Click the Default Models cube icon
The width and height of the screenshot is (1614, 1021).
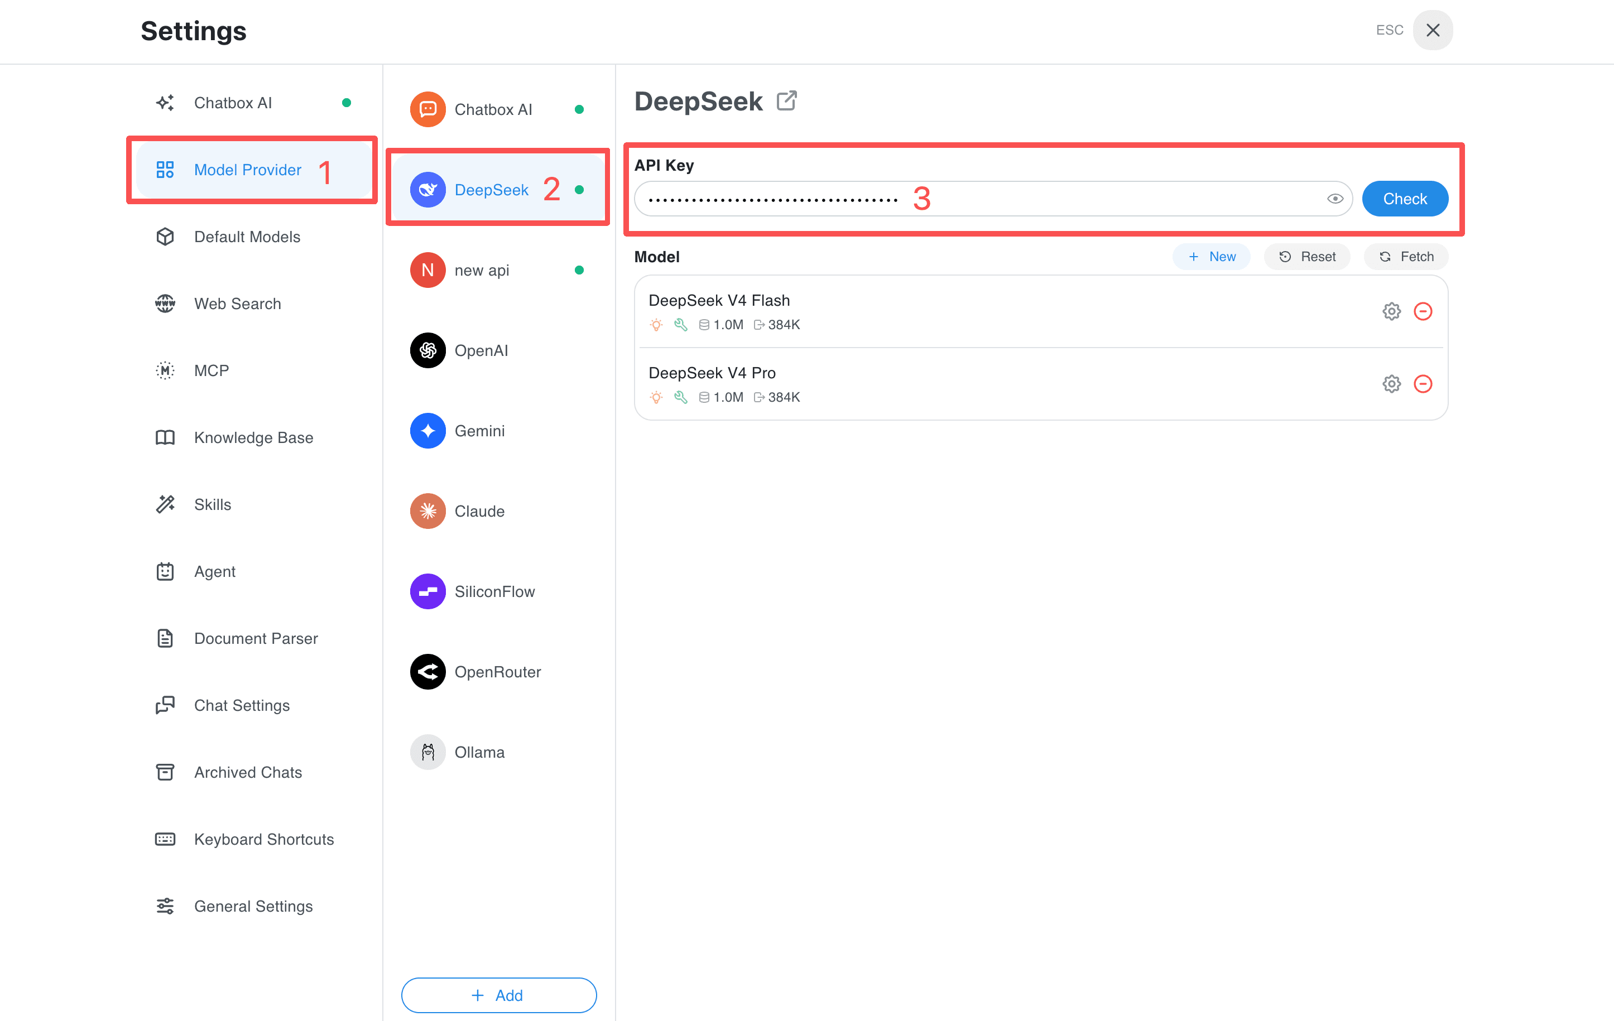pos(165,237)
